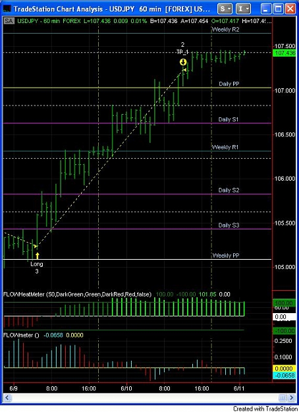Click the Long entry up-arrow marker
The width and height of the screenshot is (299, 412).
click(x=38, y=255)
